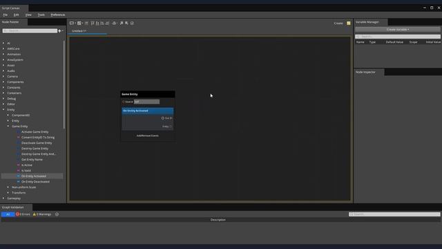The image size is (442, 249).
Task: Click the Name column header
Action: click(361, 42)
